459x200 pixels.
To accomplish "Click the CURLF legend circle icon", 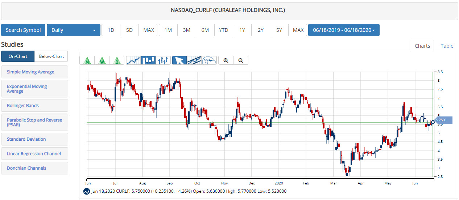I will [86, 191].
